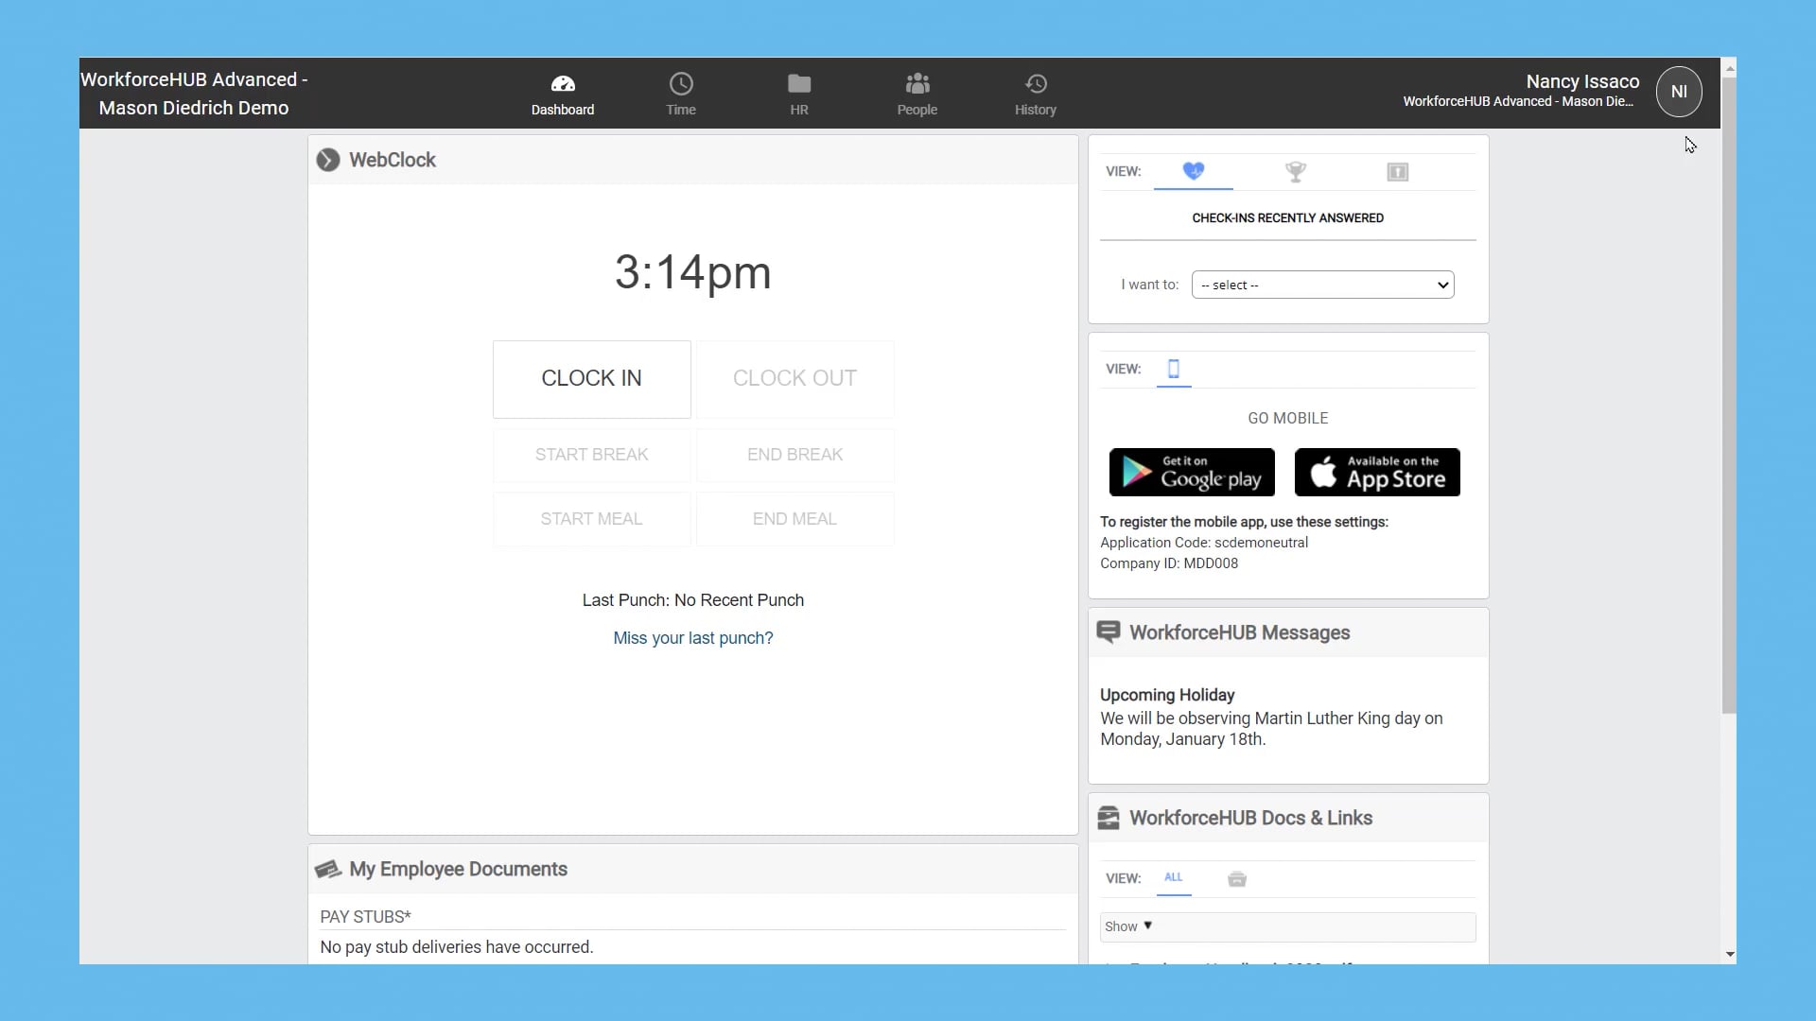Click the Miss your last punch link

coord(692,638)
